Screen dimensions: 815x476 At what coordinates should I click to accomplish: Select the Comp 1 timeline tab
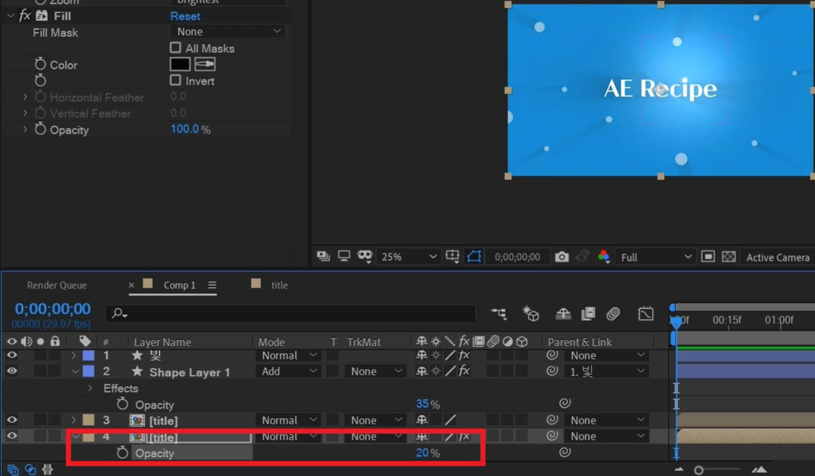point(180,285)
